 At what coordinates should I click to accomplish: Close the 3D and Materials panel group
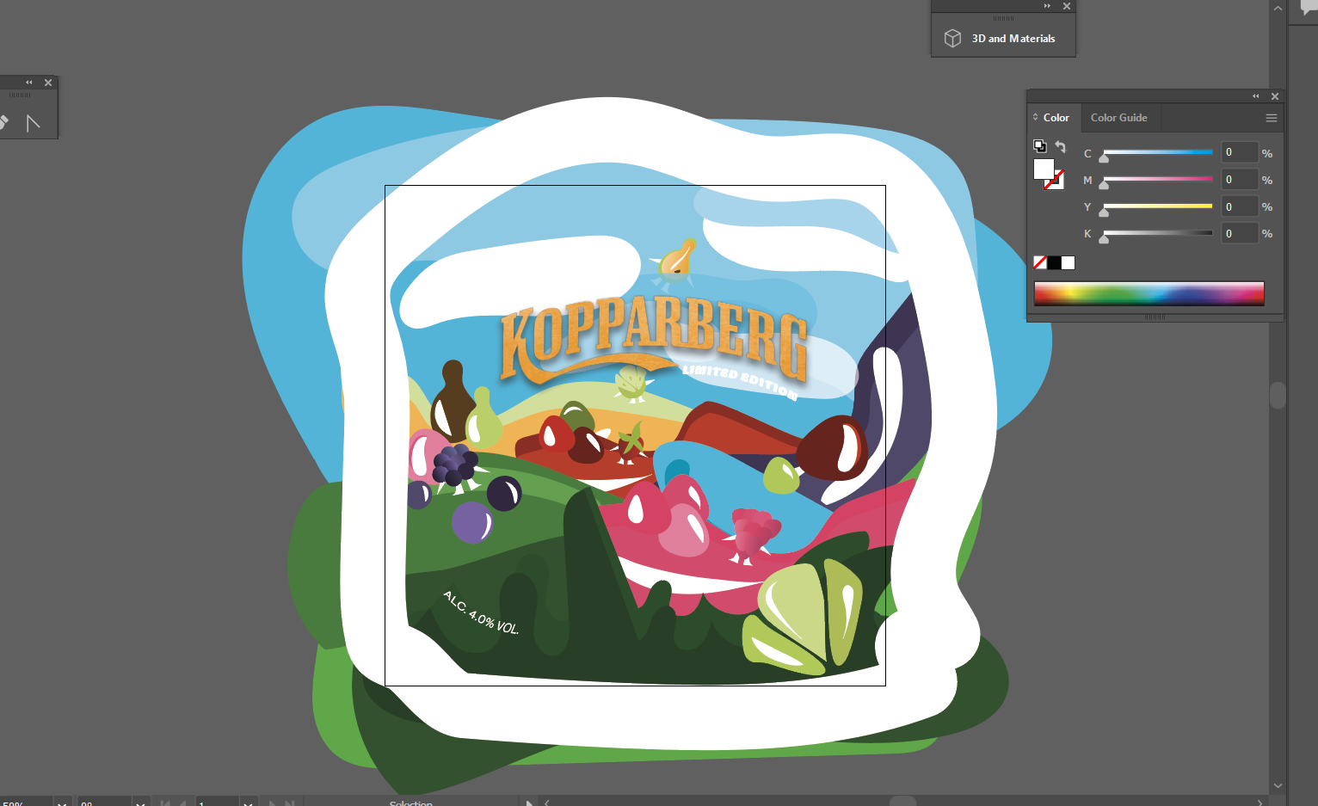click(x=1067, y=6)
